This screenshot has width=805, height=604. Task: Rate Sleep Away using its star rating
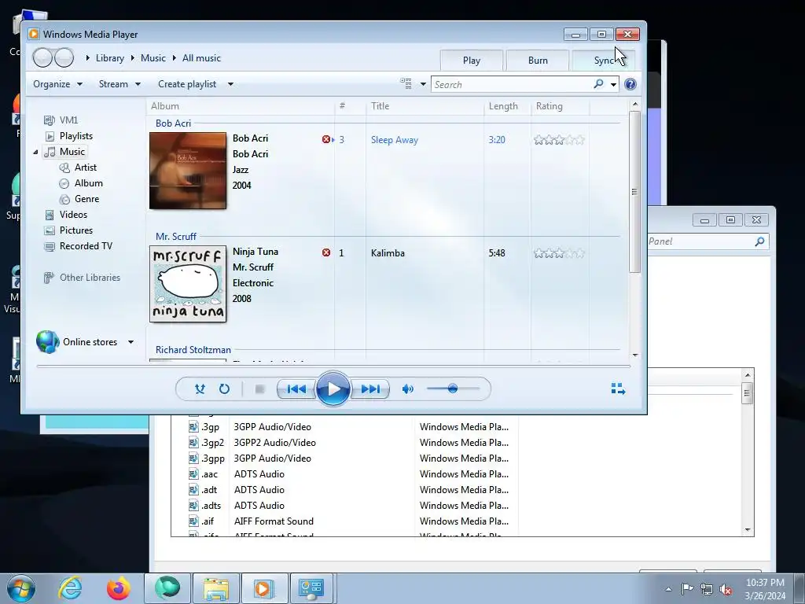click(559, 140)
